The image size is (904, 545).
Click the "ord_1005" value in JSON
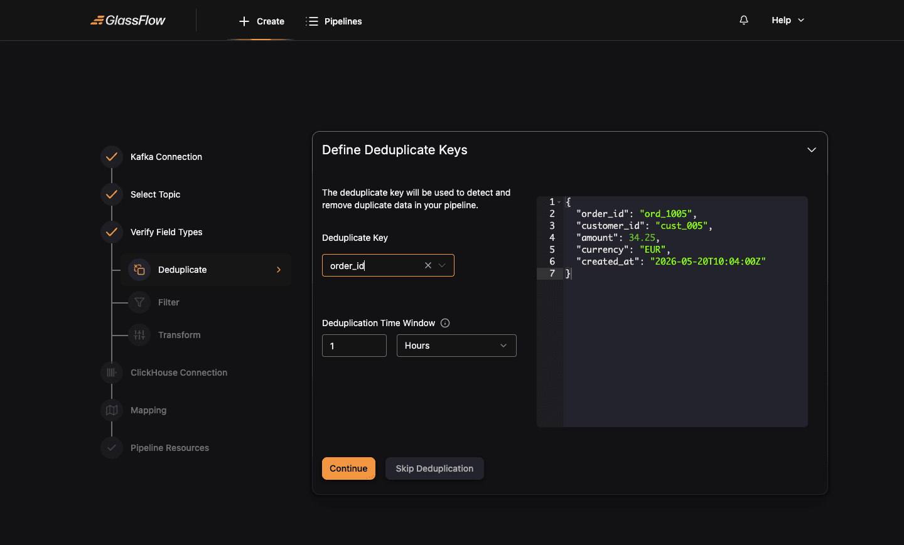pyautogui.click(x=665, y=214)
